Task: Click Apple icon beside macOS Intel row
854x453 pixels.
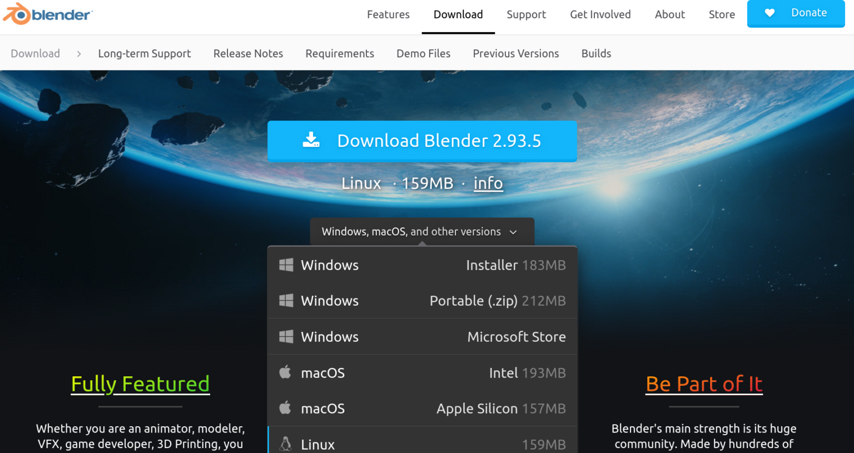Action: point(285,372)
